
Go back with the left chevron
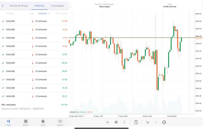pos(3,6)
